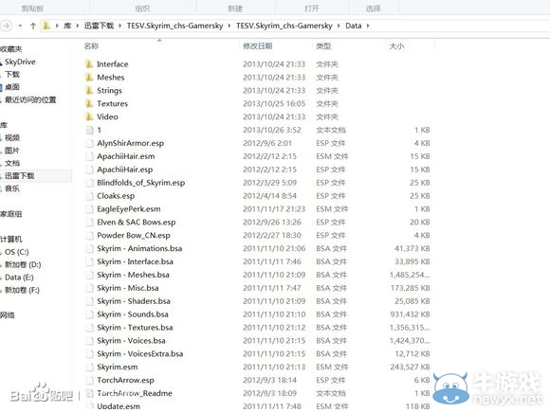Click the TorchArrow_Readme document icon
Viewport: 550px width, 412px height.
pos(90,393)
